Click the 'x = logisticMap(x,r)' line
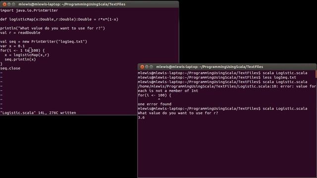 [x=27, y=55]
